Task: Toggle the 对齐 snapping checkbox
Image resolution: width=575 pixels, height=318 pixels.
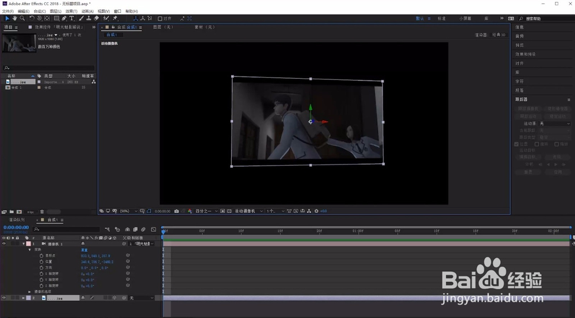Action: pyautogui.click(x=160, y=18)
